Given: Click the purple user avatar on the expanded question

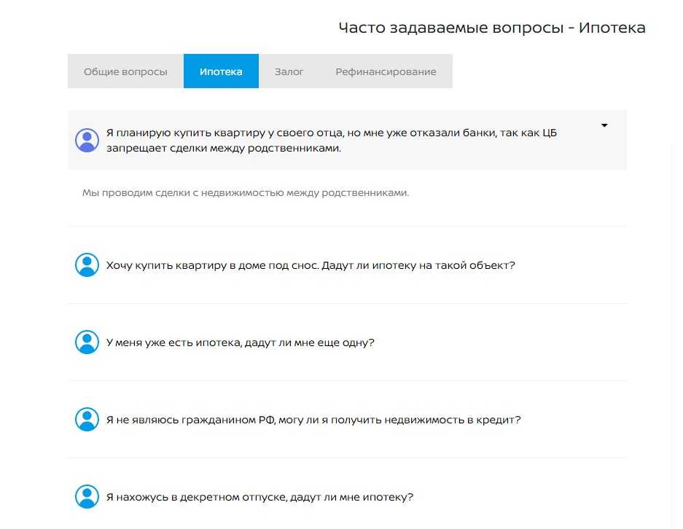Looking at the screenshot, I should (x=87, y=140).
